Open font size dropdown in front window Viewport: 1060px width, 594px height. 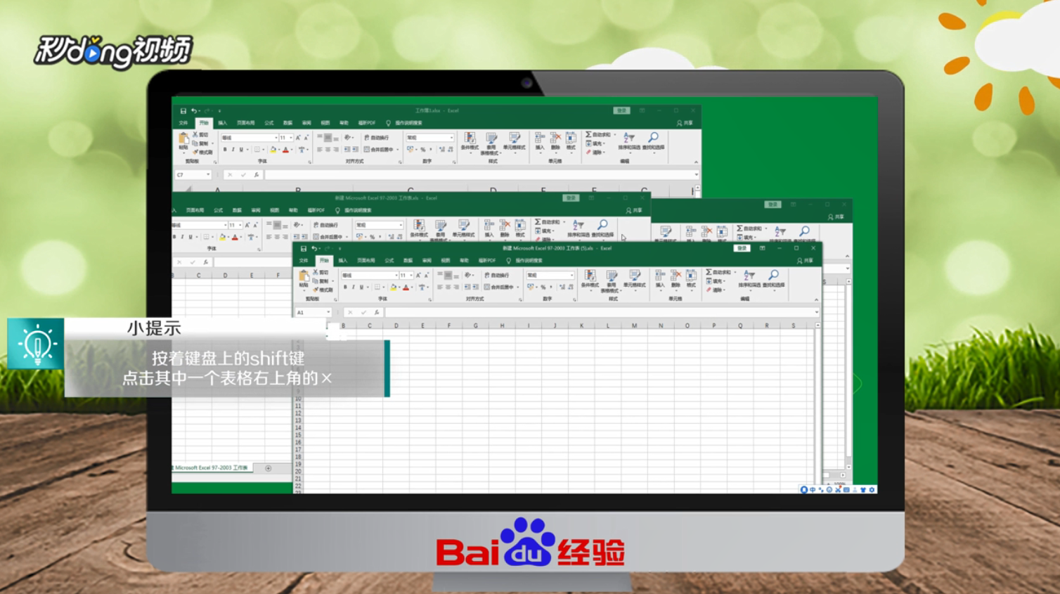[x=411, y=276]
